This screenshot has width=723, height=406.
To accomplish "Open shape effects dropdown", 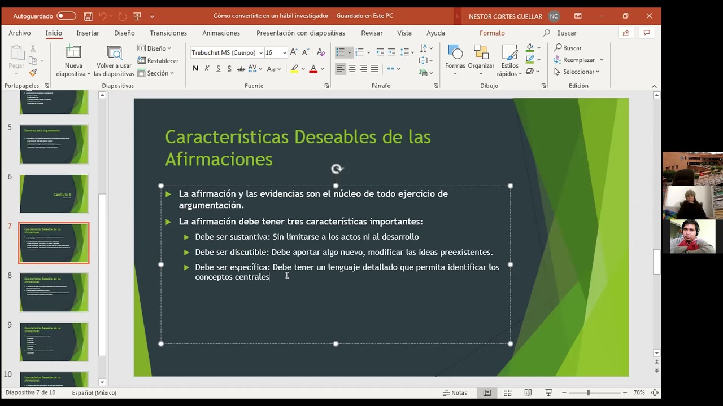I will coord(533,72).
